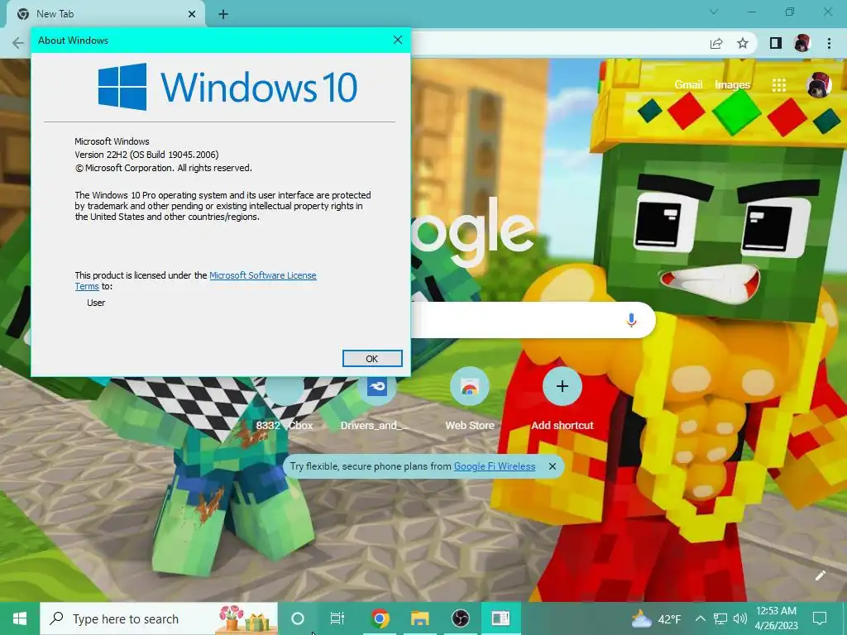Customize this page with pencil icon
Image resolution: width=847 pixels, height=635 pixels.
tap(821, 575)
